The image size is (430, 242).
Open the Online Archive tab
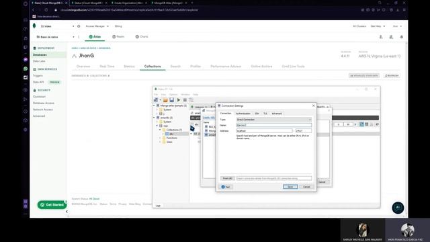click(261, 67)
